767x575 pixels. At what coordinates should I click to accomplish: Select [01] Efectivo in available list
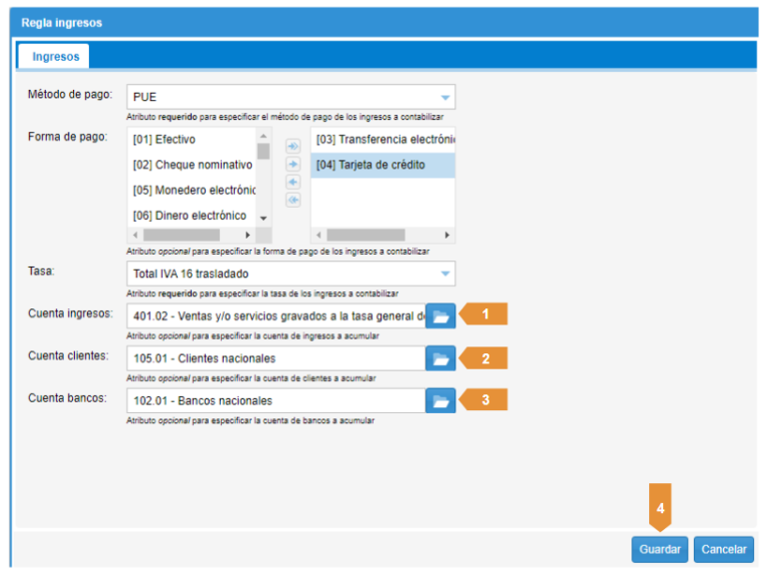pyautogui.click(x=165, y=140)
